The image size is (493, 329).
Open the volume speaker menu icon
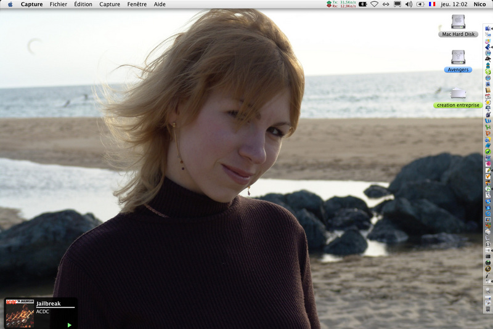click(x=409, y=4)
